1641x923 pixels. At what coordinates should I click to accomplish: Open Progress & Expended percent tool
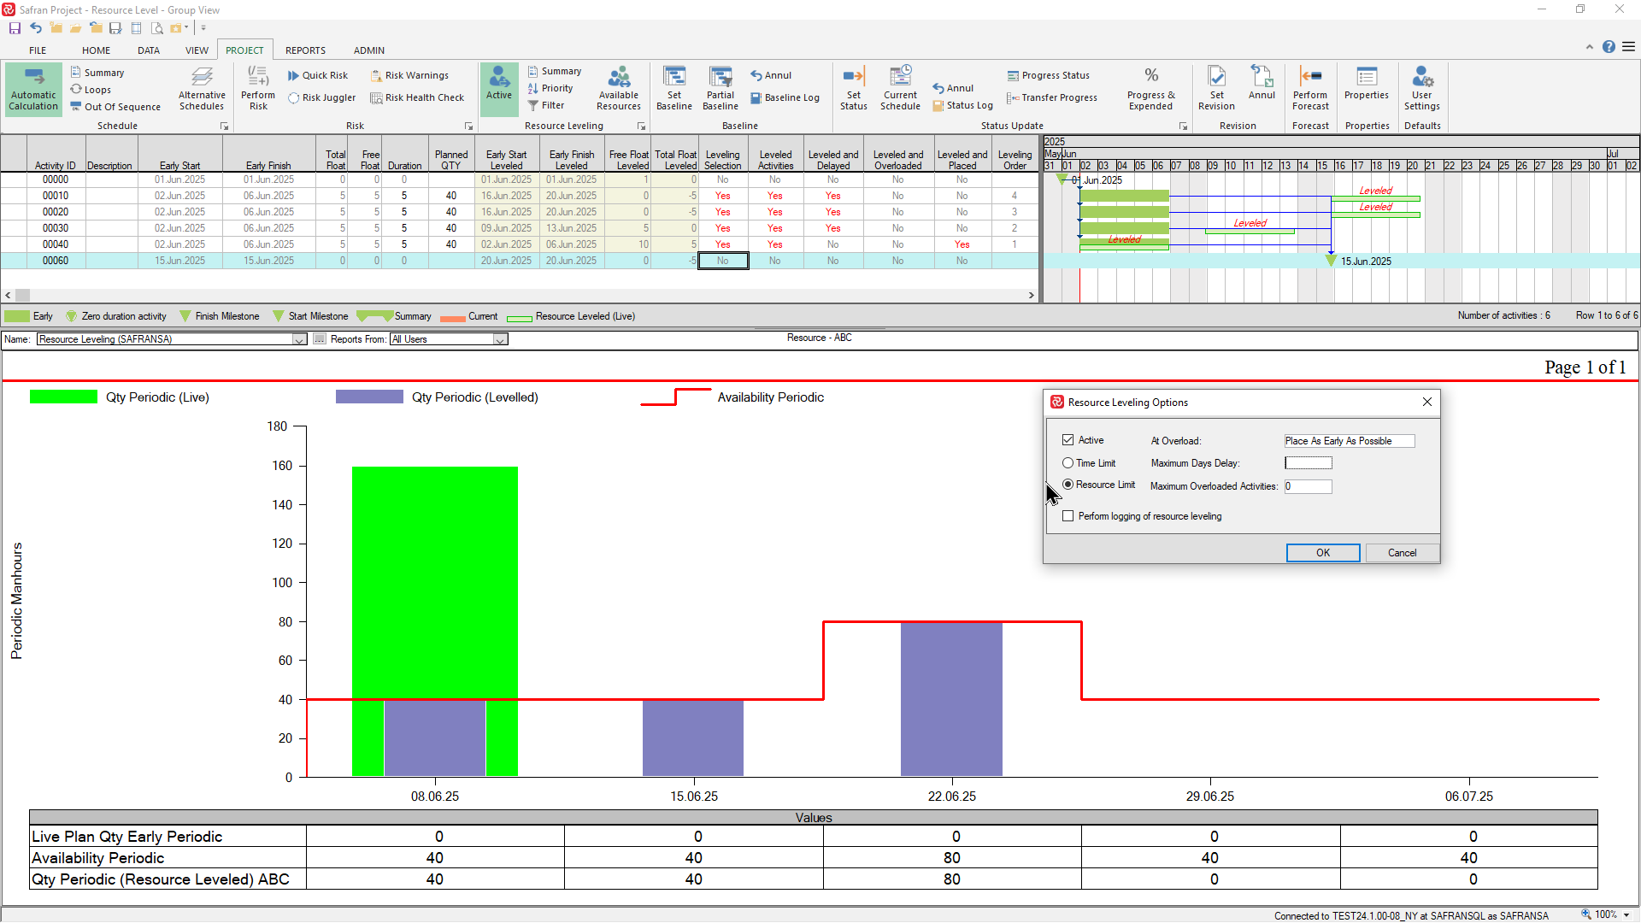click(1150, 89)
